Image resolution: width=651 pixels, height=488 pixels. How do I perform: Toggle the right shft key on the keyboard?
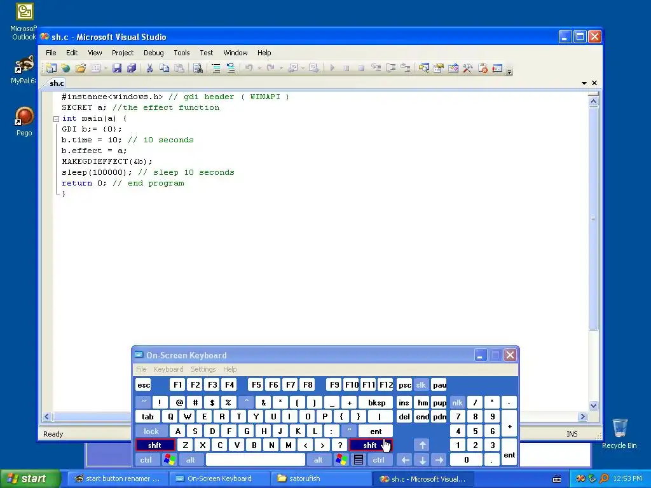tap(371, 445)
